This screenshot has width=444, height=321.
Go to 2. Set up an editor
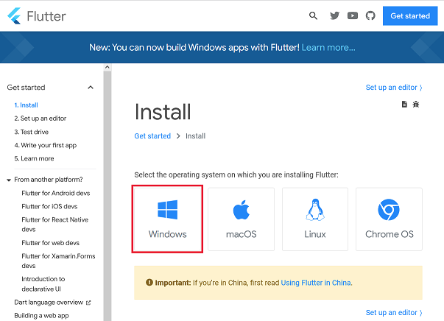coord(40,119)
